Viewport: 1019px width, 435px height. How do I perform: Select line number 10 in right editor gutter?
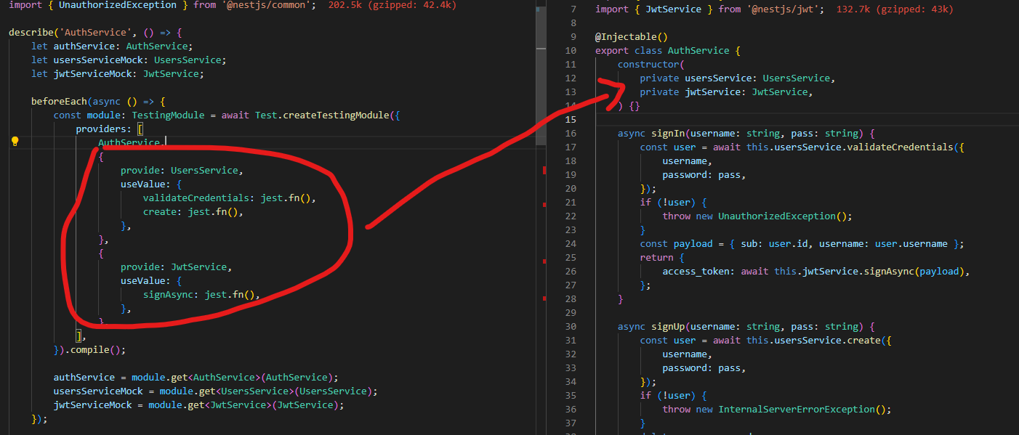tap(571, 51)
